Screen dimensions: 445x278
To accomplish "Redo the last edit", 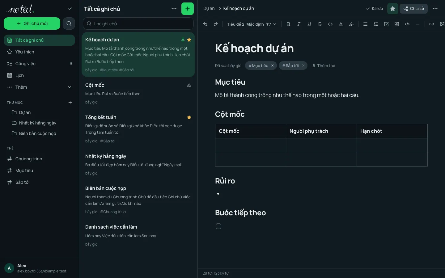I will tap(216, 24).
